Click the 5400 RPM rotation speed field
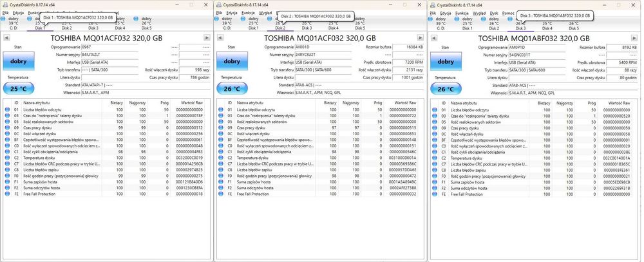The image size is (644, 262). click(x=622, y=62)
